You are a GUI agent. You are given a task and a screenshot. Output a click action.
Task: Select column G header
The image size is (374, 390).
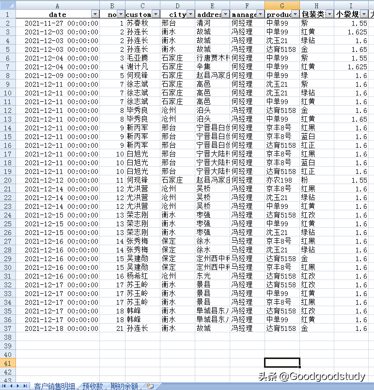pyautogui.click(x=282, y=5)
